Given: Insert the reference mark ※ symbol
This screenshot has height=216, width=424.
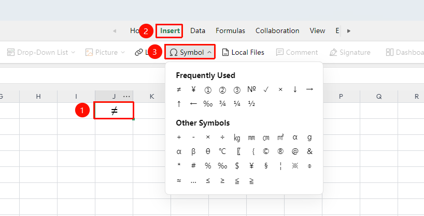Looking at the screenshot, I should pyautogui.click(x=295, y=166).
